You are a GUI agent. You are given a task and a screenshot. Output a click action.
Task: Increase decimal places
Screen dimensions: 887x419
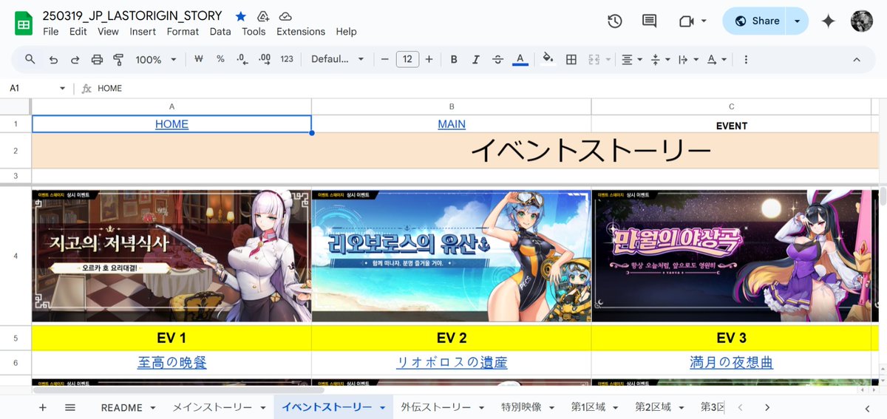[264, 59]
